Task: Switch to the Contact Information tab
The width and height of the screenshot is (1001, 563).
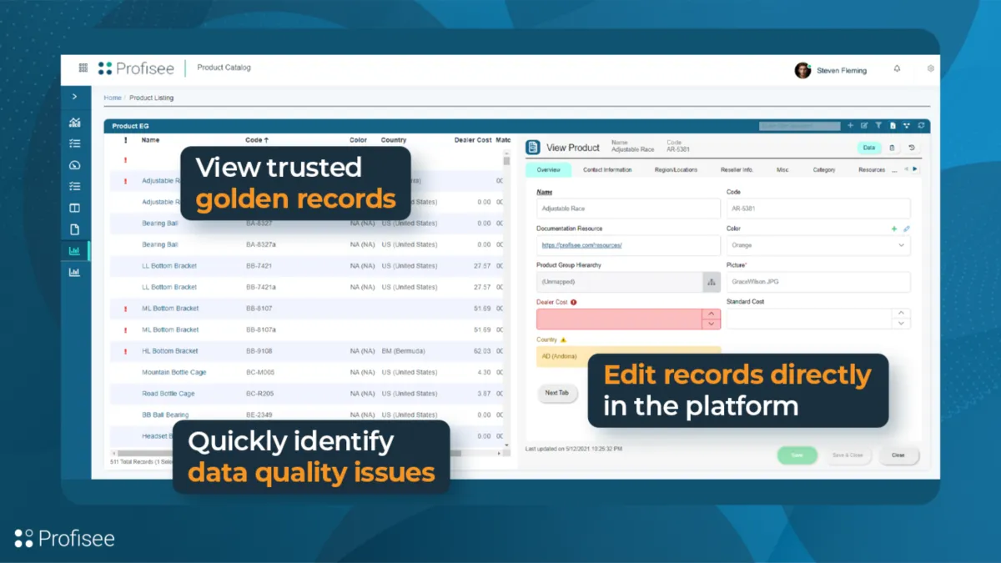Action: point(607,169)
